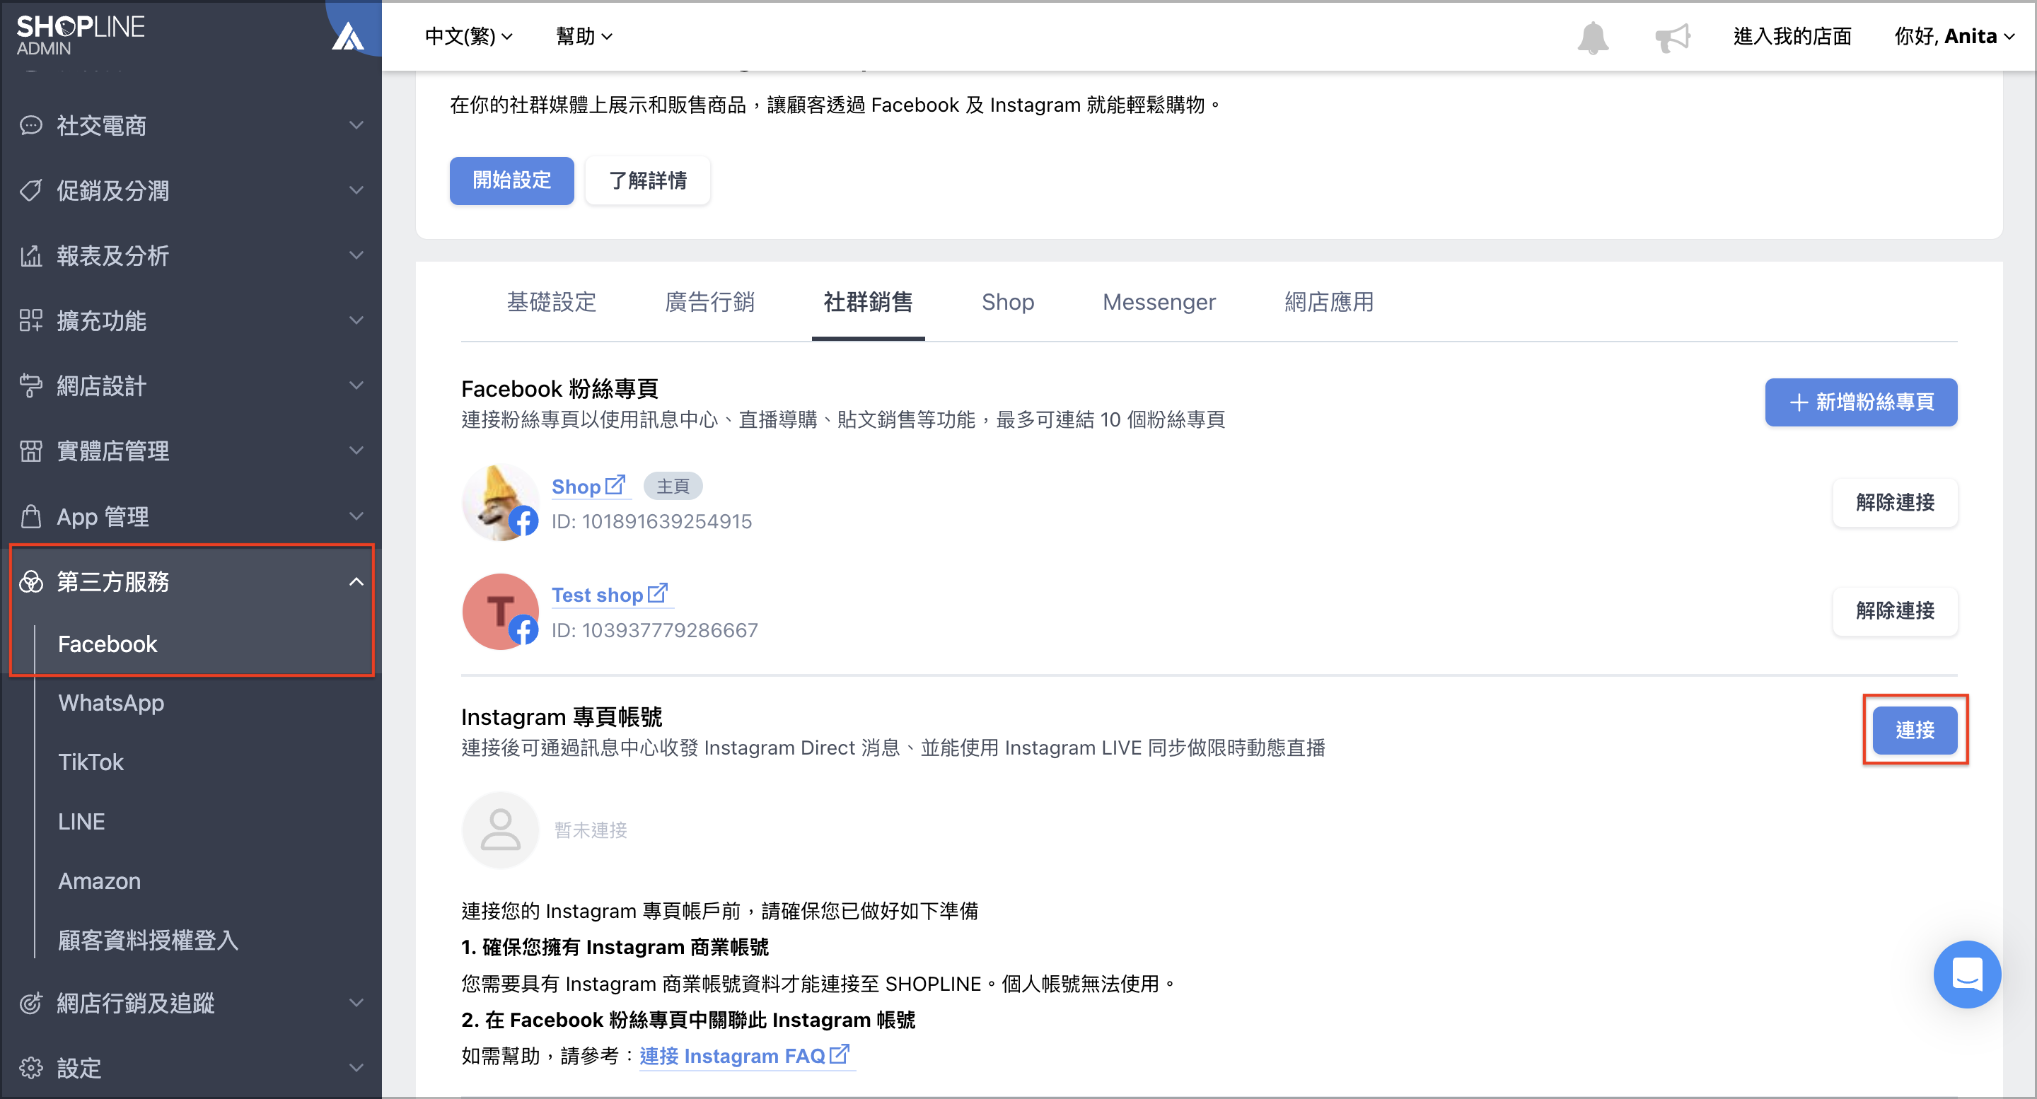Viewport: 2037px width, 1099px height.
Task: Switch to the Messenger tab
Action: 1159,302
